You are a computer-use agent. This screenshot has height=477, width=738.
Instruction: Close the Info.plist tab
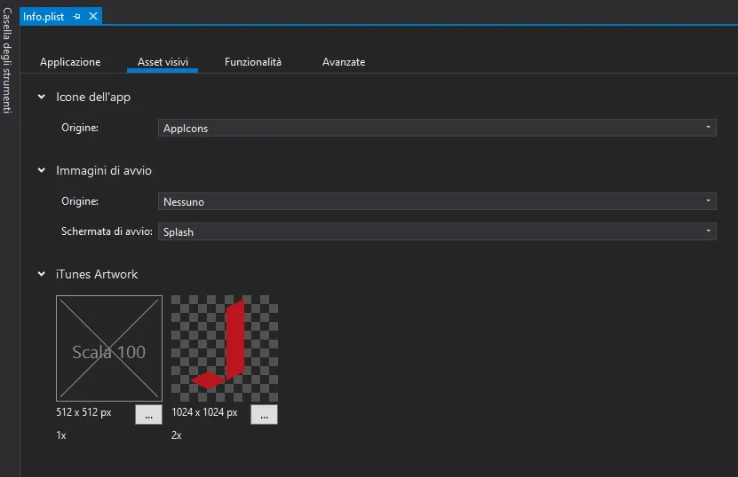[x=93, y=16]
